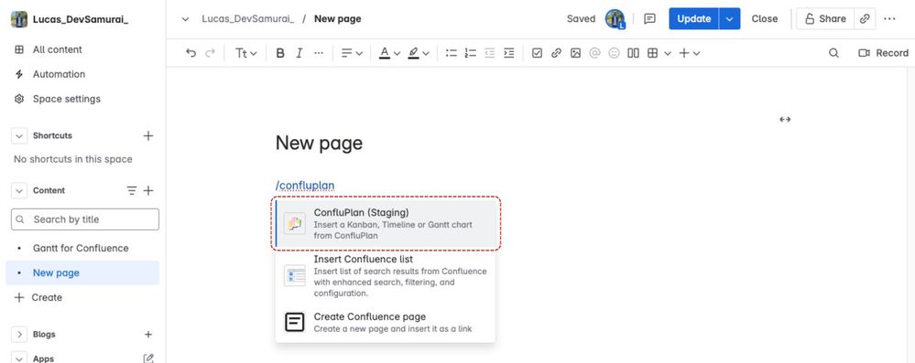
Task: Click the indent icon
Action: pyautogui.click(x=509, y=53)
